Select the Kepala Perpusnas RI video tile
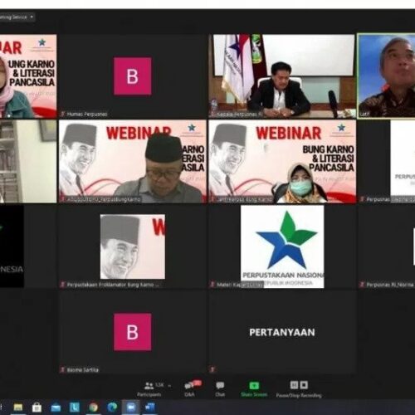This screenshot has width=415, height=415. coord(282,76)
